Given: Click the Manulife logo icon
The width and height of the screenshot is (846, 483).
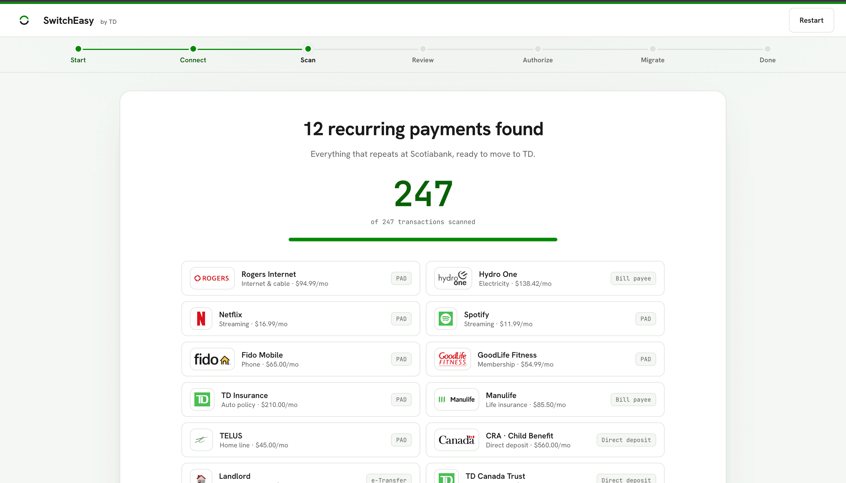Looking at the screenshot, I should pos(457,400).
